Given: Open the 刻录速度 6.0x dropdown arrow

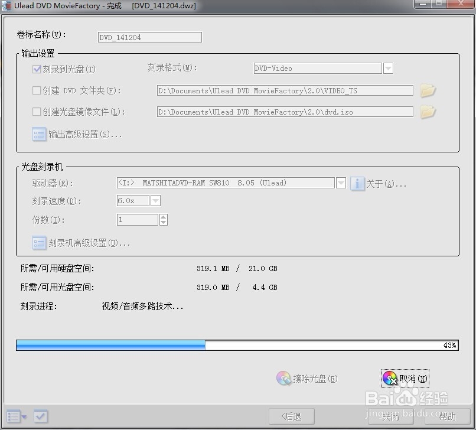Looking at the screenshot, I should tap(155, 200).
